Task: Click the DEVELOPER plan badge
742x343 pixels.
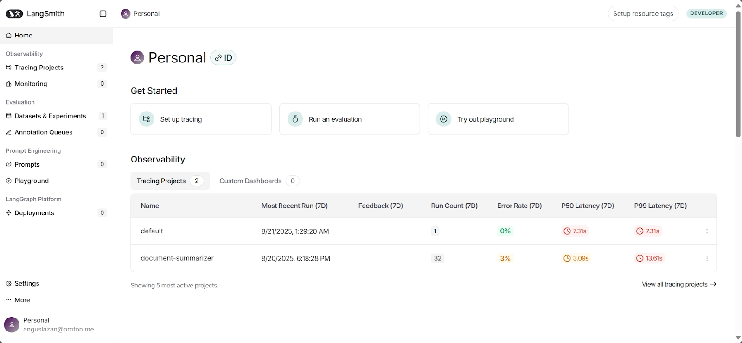Action: click(706, 13)
